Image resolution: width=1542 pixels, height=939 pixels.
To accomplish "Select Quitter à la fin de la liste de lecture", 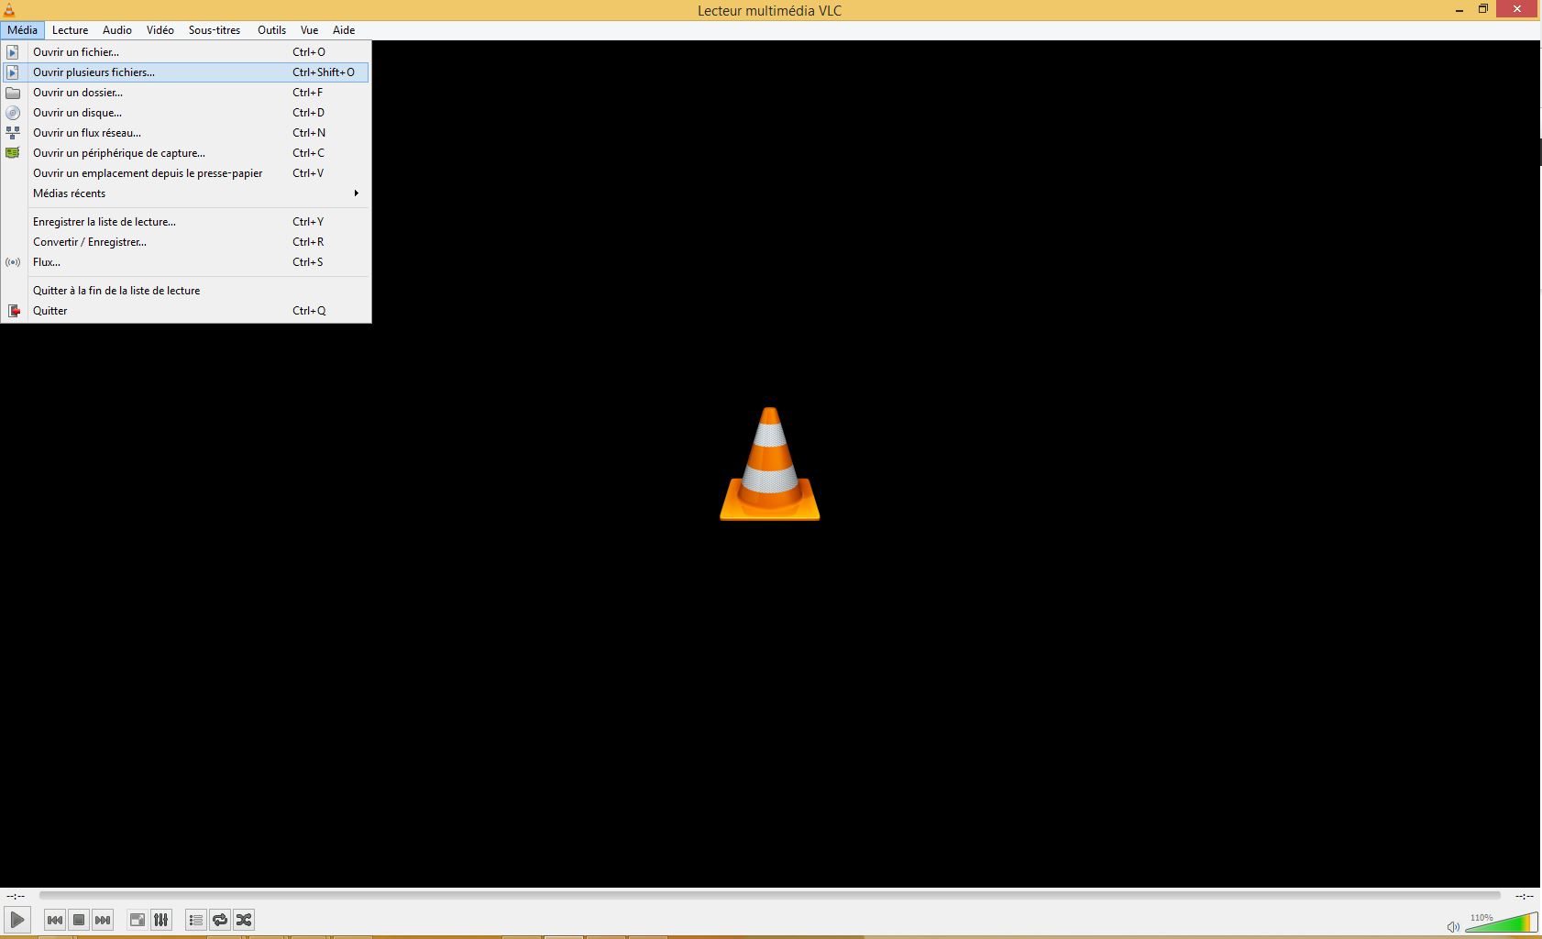I will 186,291.
